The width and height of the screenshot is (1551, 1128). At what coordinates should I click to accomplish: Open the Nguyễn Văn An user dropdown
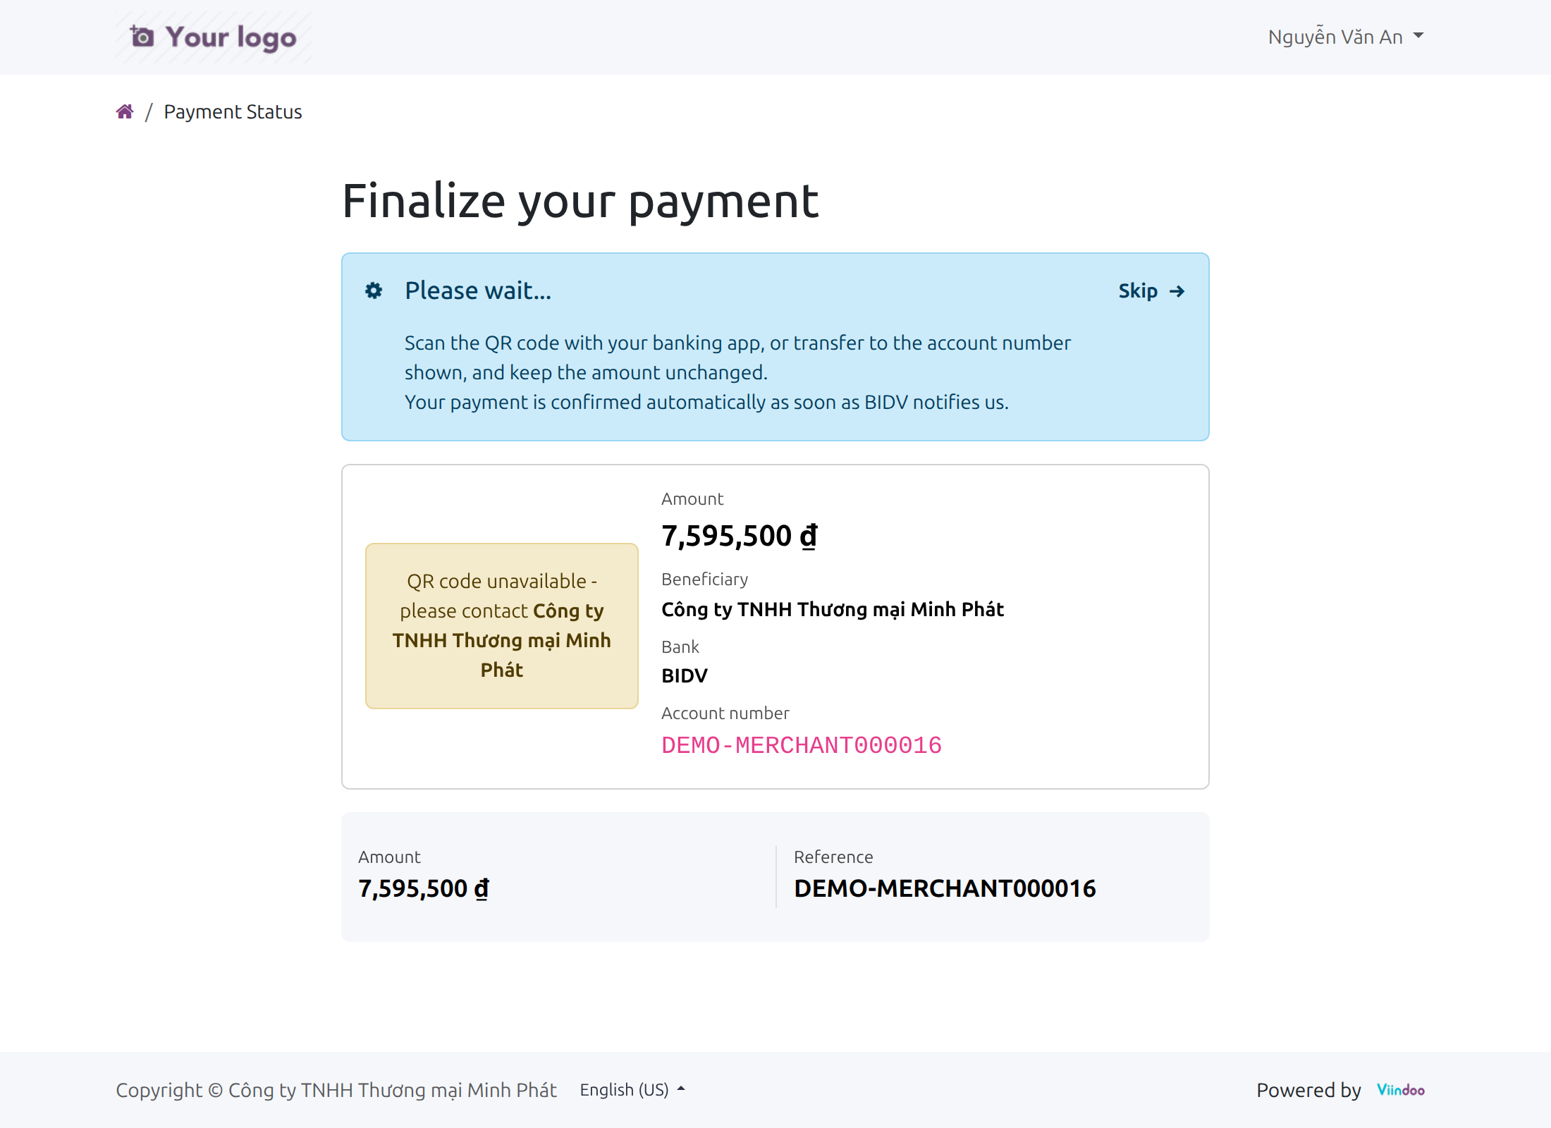click(x=1345, y=37)
